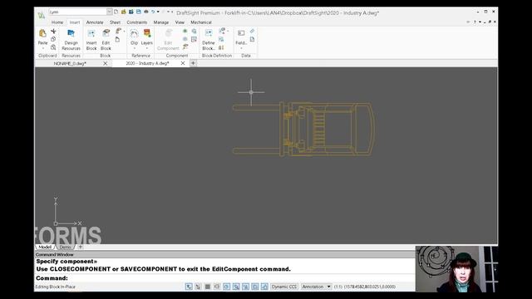Switch to the Annotate ribbon tab

point(95,22)
